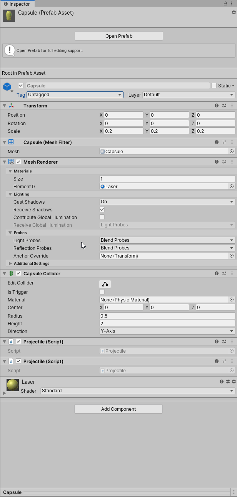This screenshot has height=497, width=237.
Task: Click the collider Height field
Action: pos(167,323)
